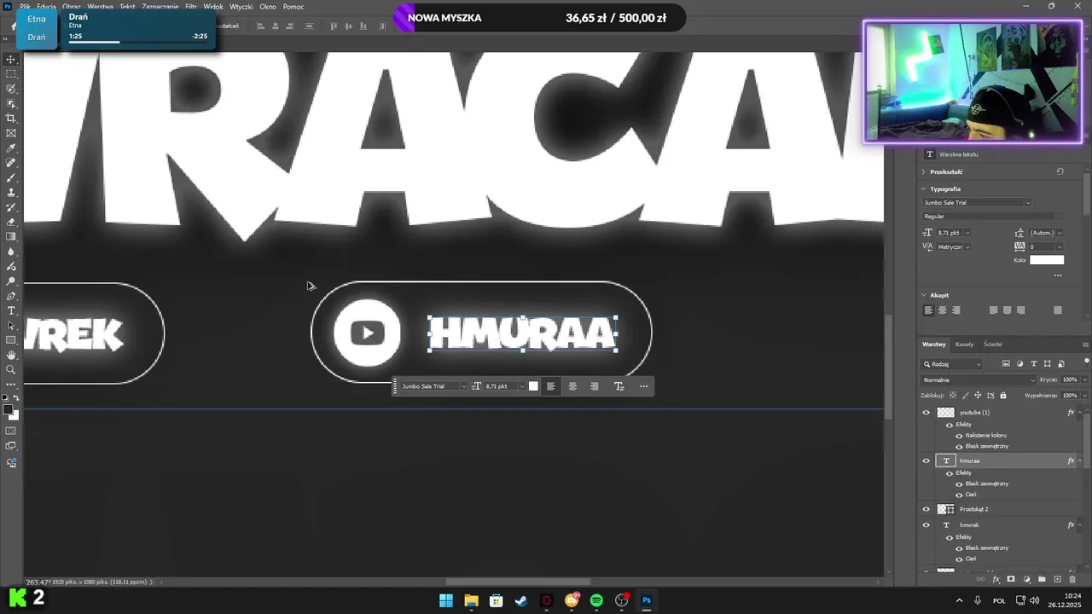
Task: Open the Obraz menu
Action: [x=72, y=6]
